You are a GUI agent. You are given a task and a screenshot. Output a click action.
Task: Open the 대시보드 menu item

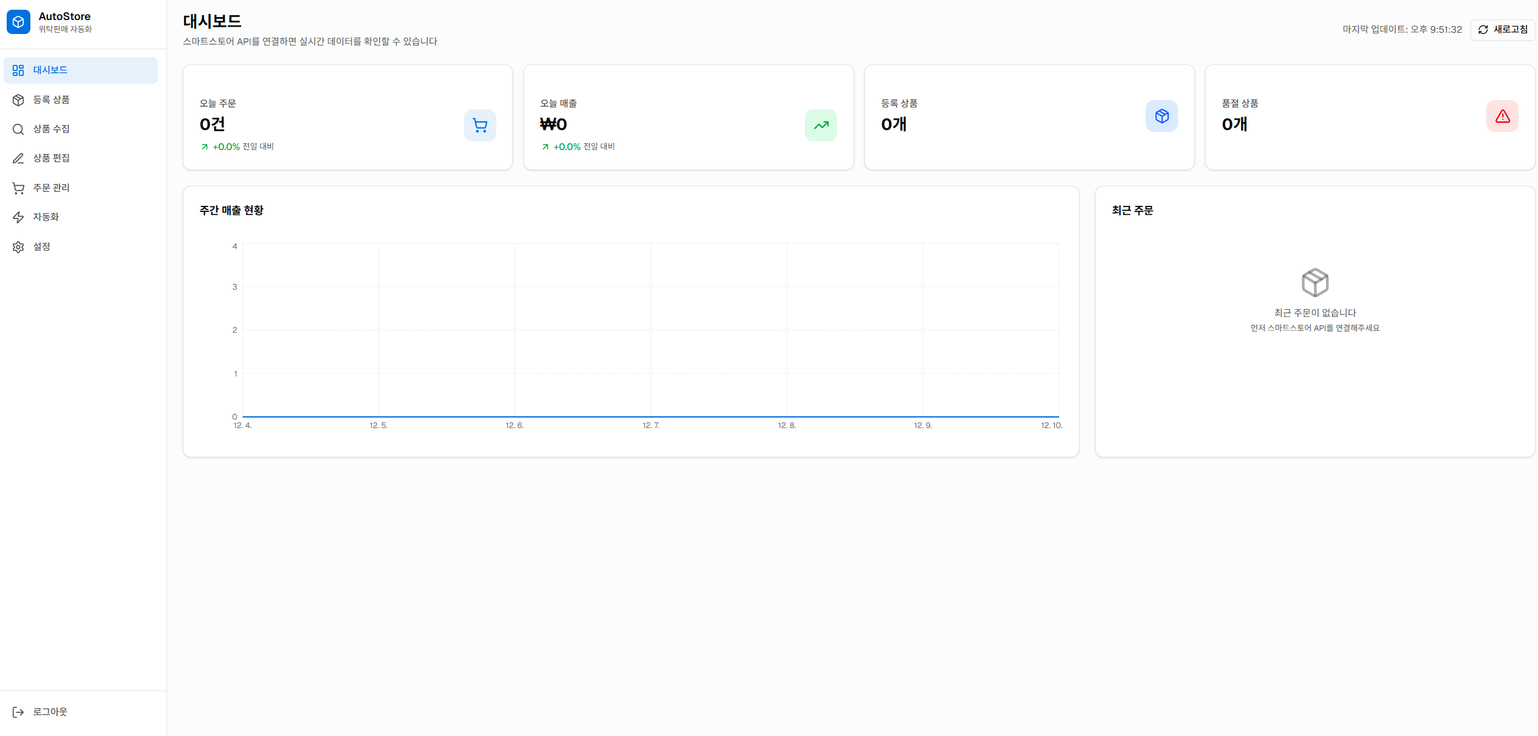[x=50, y=70]
